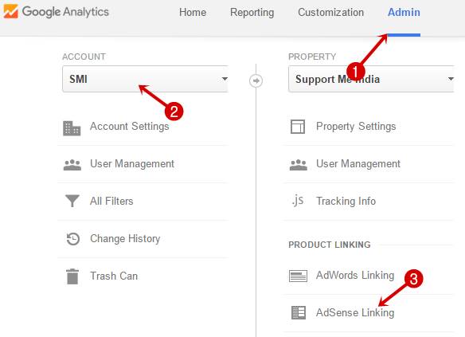Click the Change History clock icon

pyautogui.click(x=72, y=239)
